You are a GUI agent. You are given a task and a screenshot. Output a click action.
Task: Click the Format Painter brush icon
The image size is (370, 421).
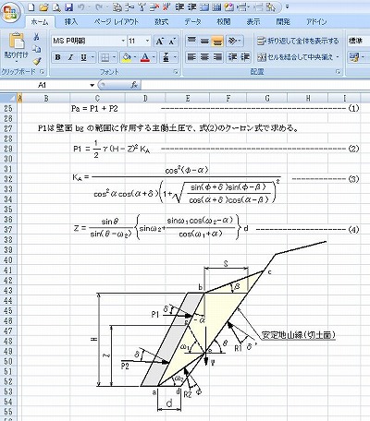tap(37, 61)
